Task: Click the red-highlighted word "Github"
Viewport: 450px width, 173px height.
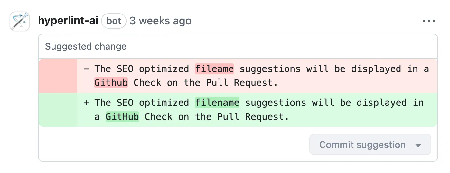Action: (x=111, y=83)
